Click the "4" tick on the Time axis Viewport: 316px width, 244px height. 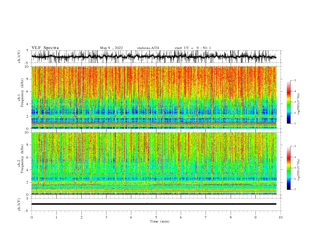click(x=131, y=217)
